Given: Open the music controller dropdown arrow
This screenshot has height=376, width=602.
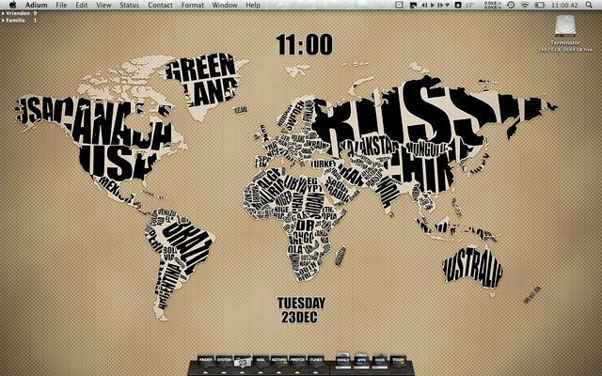Looking at the screenshot, I should pos(448,5).
